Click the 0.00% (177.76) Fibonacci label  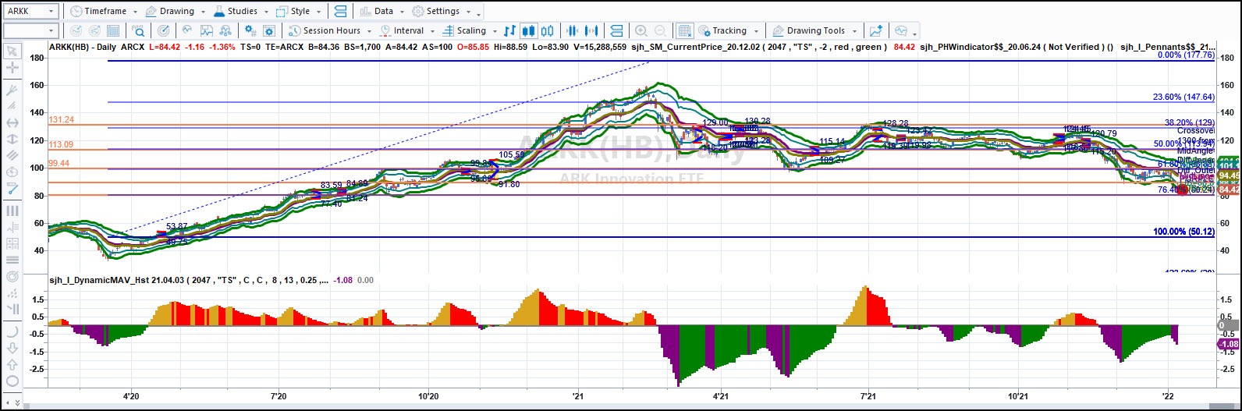pos(1186,55)
